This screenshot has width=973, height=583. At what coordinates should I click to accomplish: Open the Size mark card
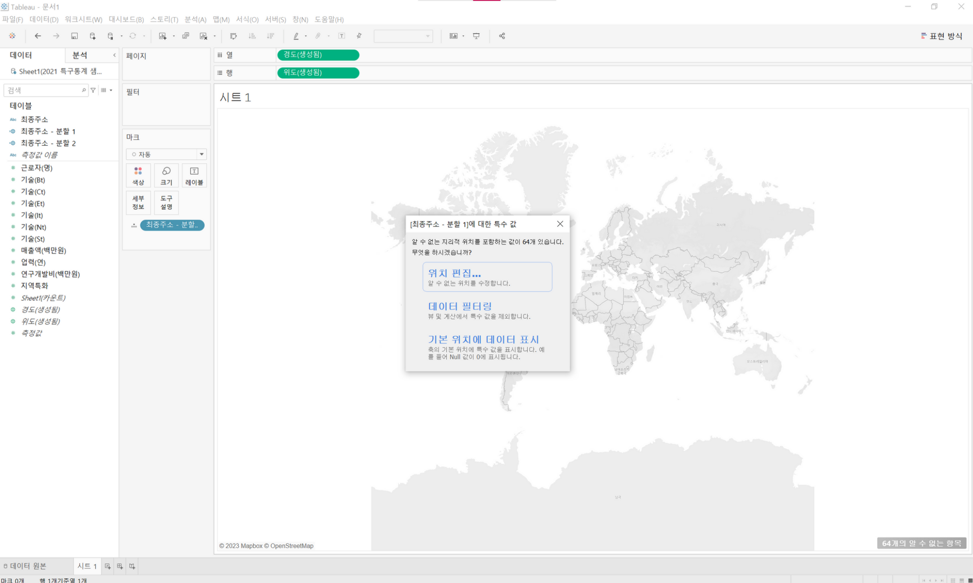click(166, 175)
